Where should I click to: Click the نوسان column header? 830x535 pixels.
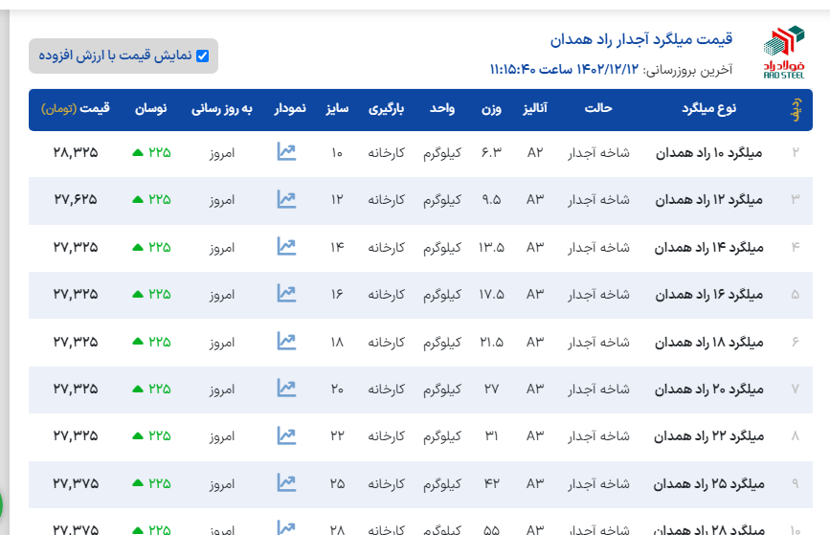(x=150, y=109)
